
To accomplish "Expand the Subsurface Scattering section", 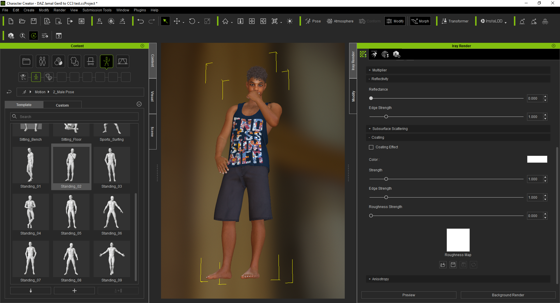I will (458, 129).
